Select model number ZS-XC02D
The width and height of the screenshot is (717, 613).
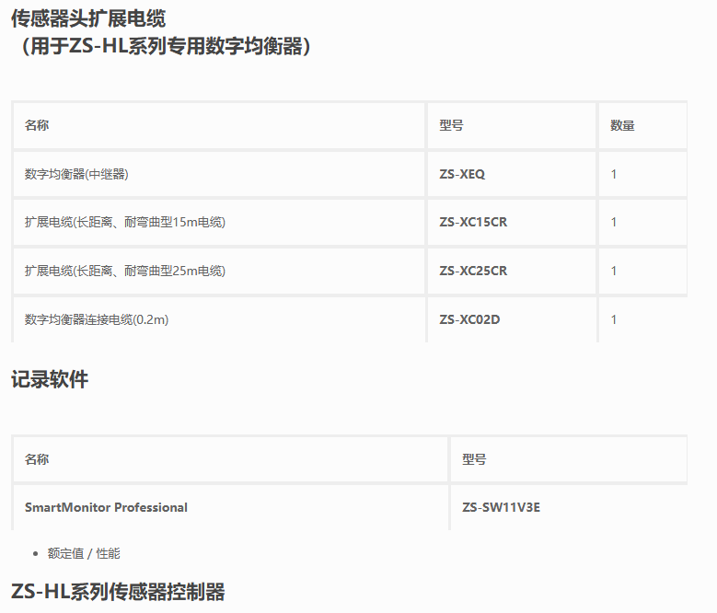(x=469, y=319)
